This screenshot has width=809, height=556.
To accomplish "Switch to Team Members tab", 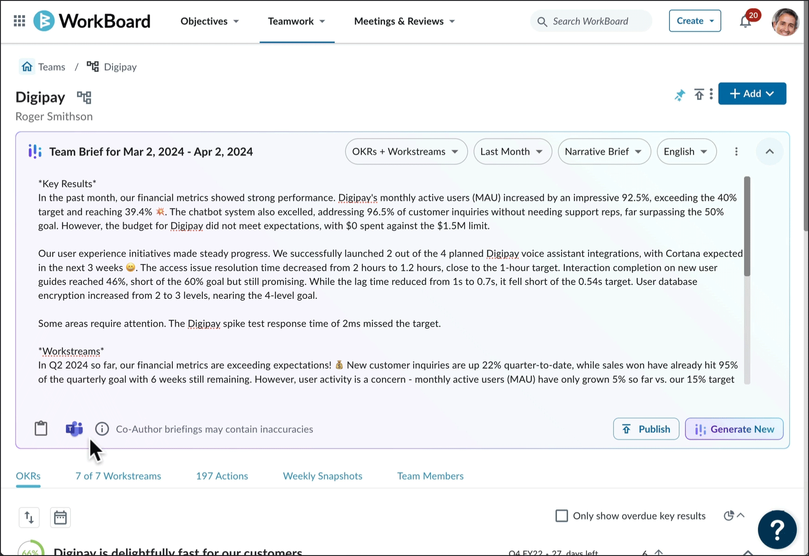I will (x=430, y=476).
